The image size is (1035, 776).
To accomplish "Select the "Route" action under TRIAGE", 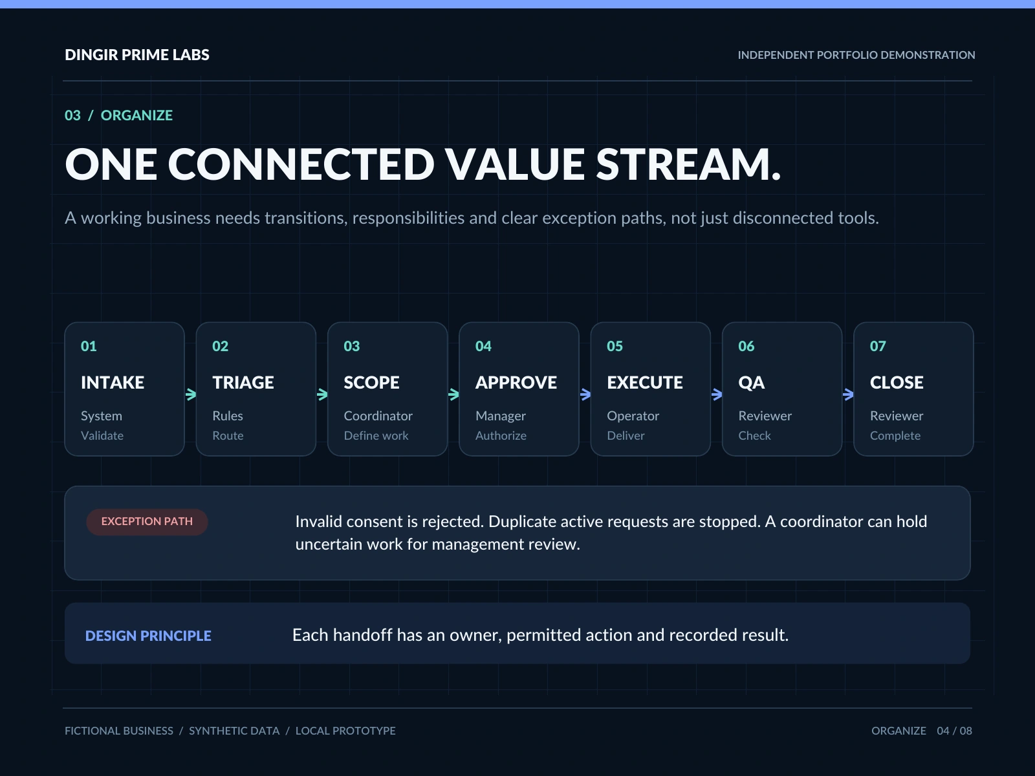I will tap(228, 436).
